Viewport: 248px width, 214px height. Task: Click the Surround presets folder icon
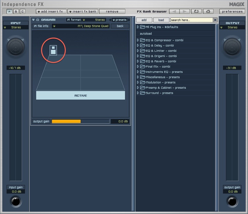143,93
